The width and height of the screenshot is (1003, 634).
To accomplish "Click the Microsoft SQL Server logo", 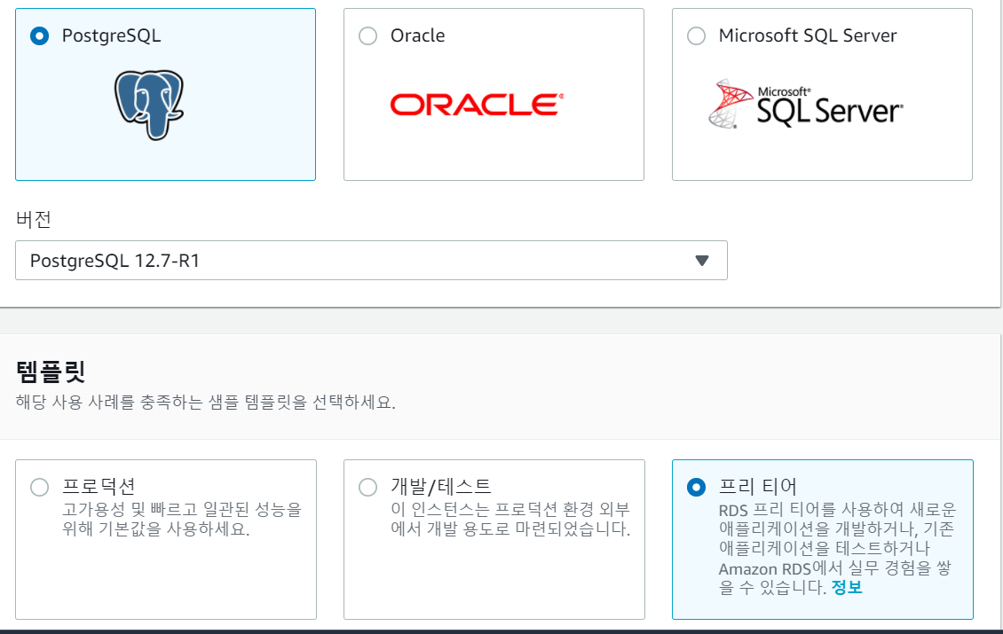I will coord(806,104).
